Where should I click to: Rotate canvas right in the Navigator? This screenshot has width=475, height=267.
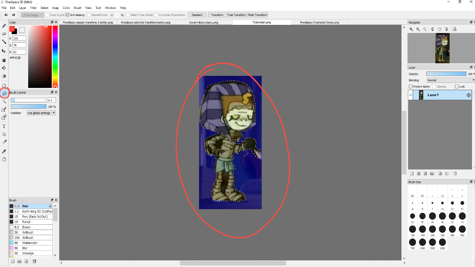(446, 29)
